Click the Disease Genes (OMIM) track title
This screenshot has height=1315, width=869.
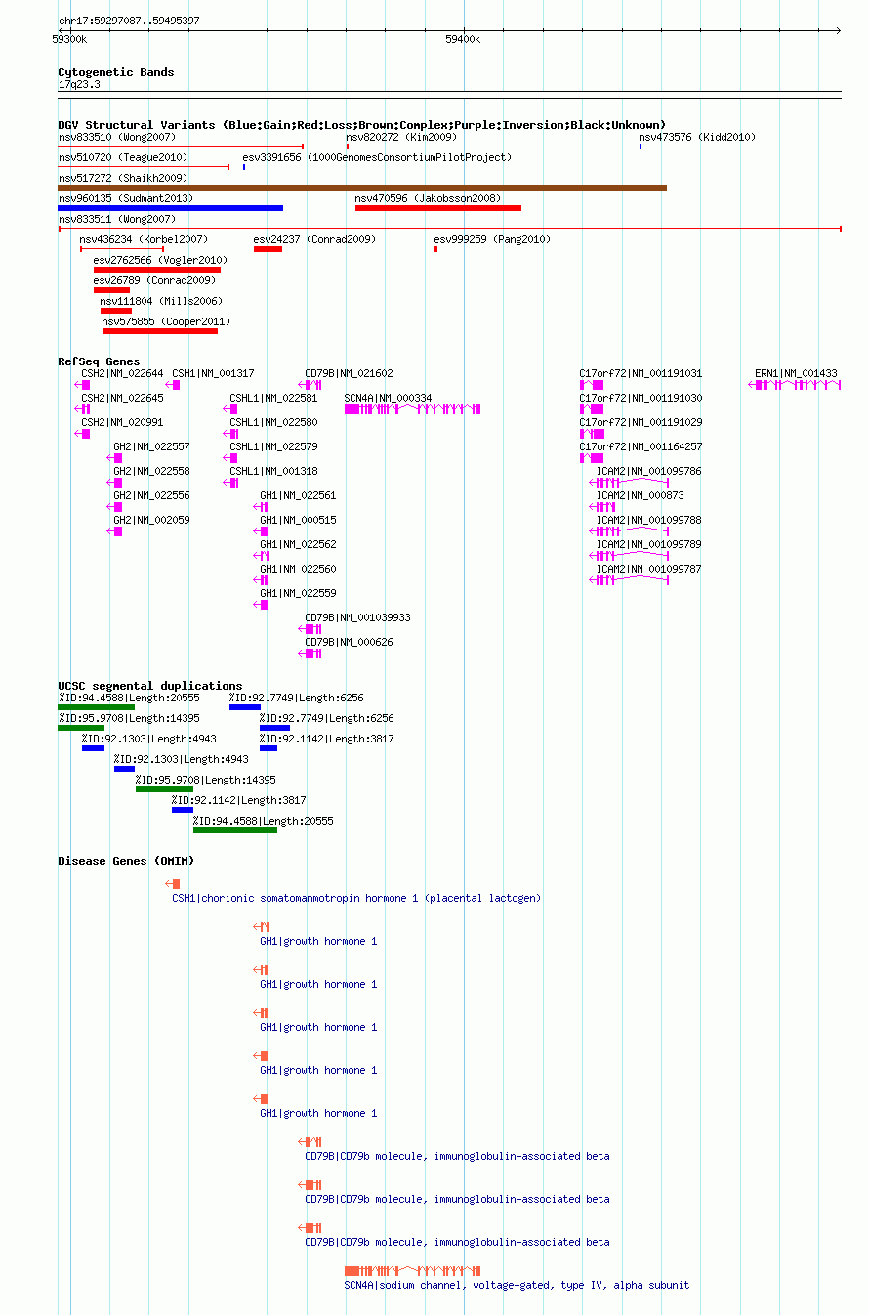[x=126, y=861]
